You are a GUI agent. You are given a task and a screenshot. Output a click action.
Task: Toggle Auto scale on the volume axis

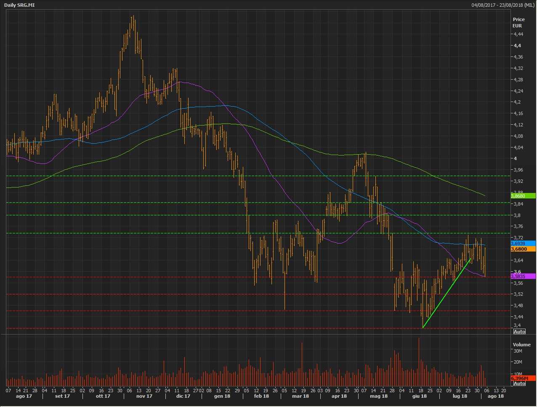pyautogui.click(x=519, y=383)
